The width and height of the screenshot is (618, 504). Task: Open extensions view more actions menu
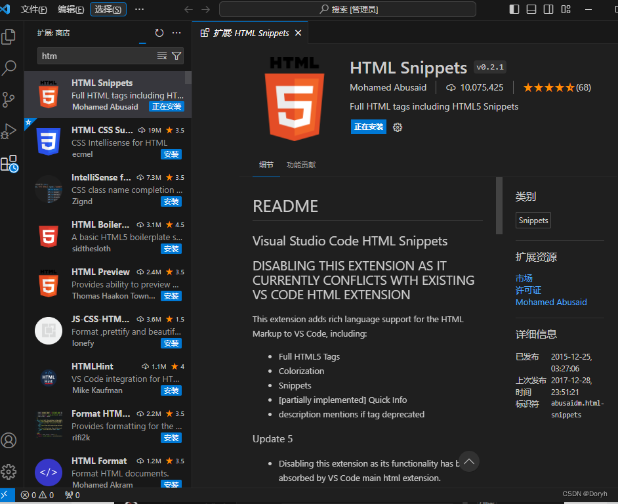click(x=176, y=33)
